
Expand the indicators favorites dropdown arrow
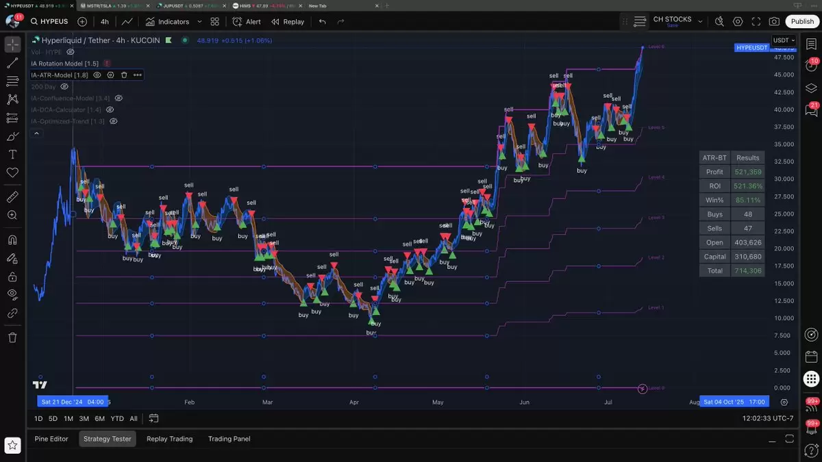[x=199, y=21]
